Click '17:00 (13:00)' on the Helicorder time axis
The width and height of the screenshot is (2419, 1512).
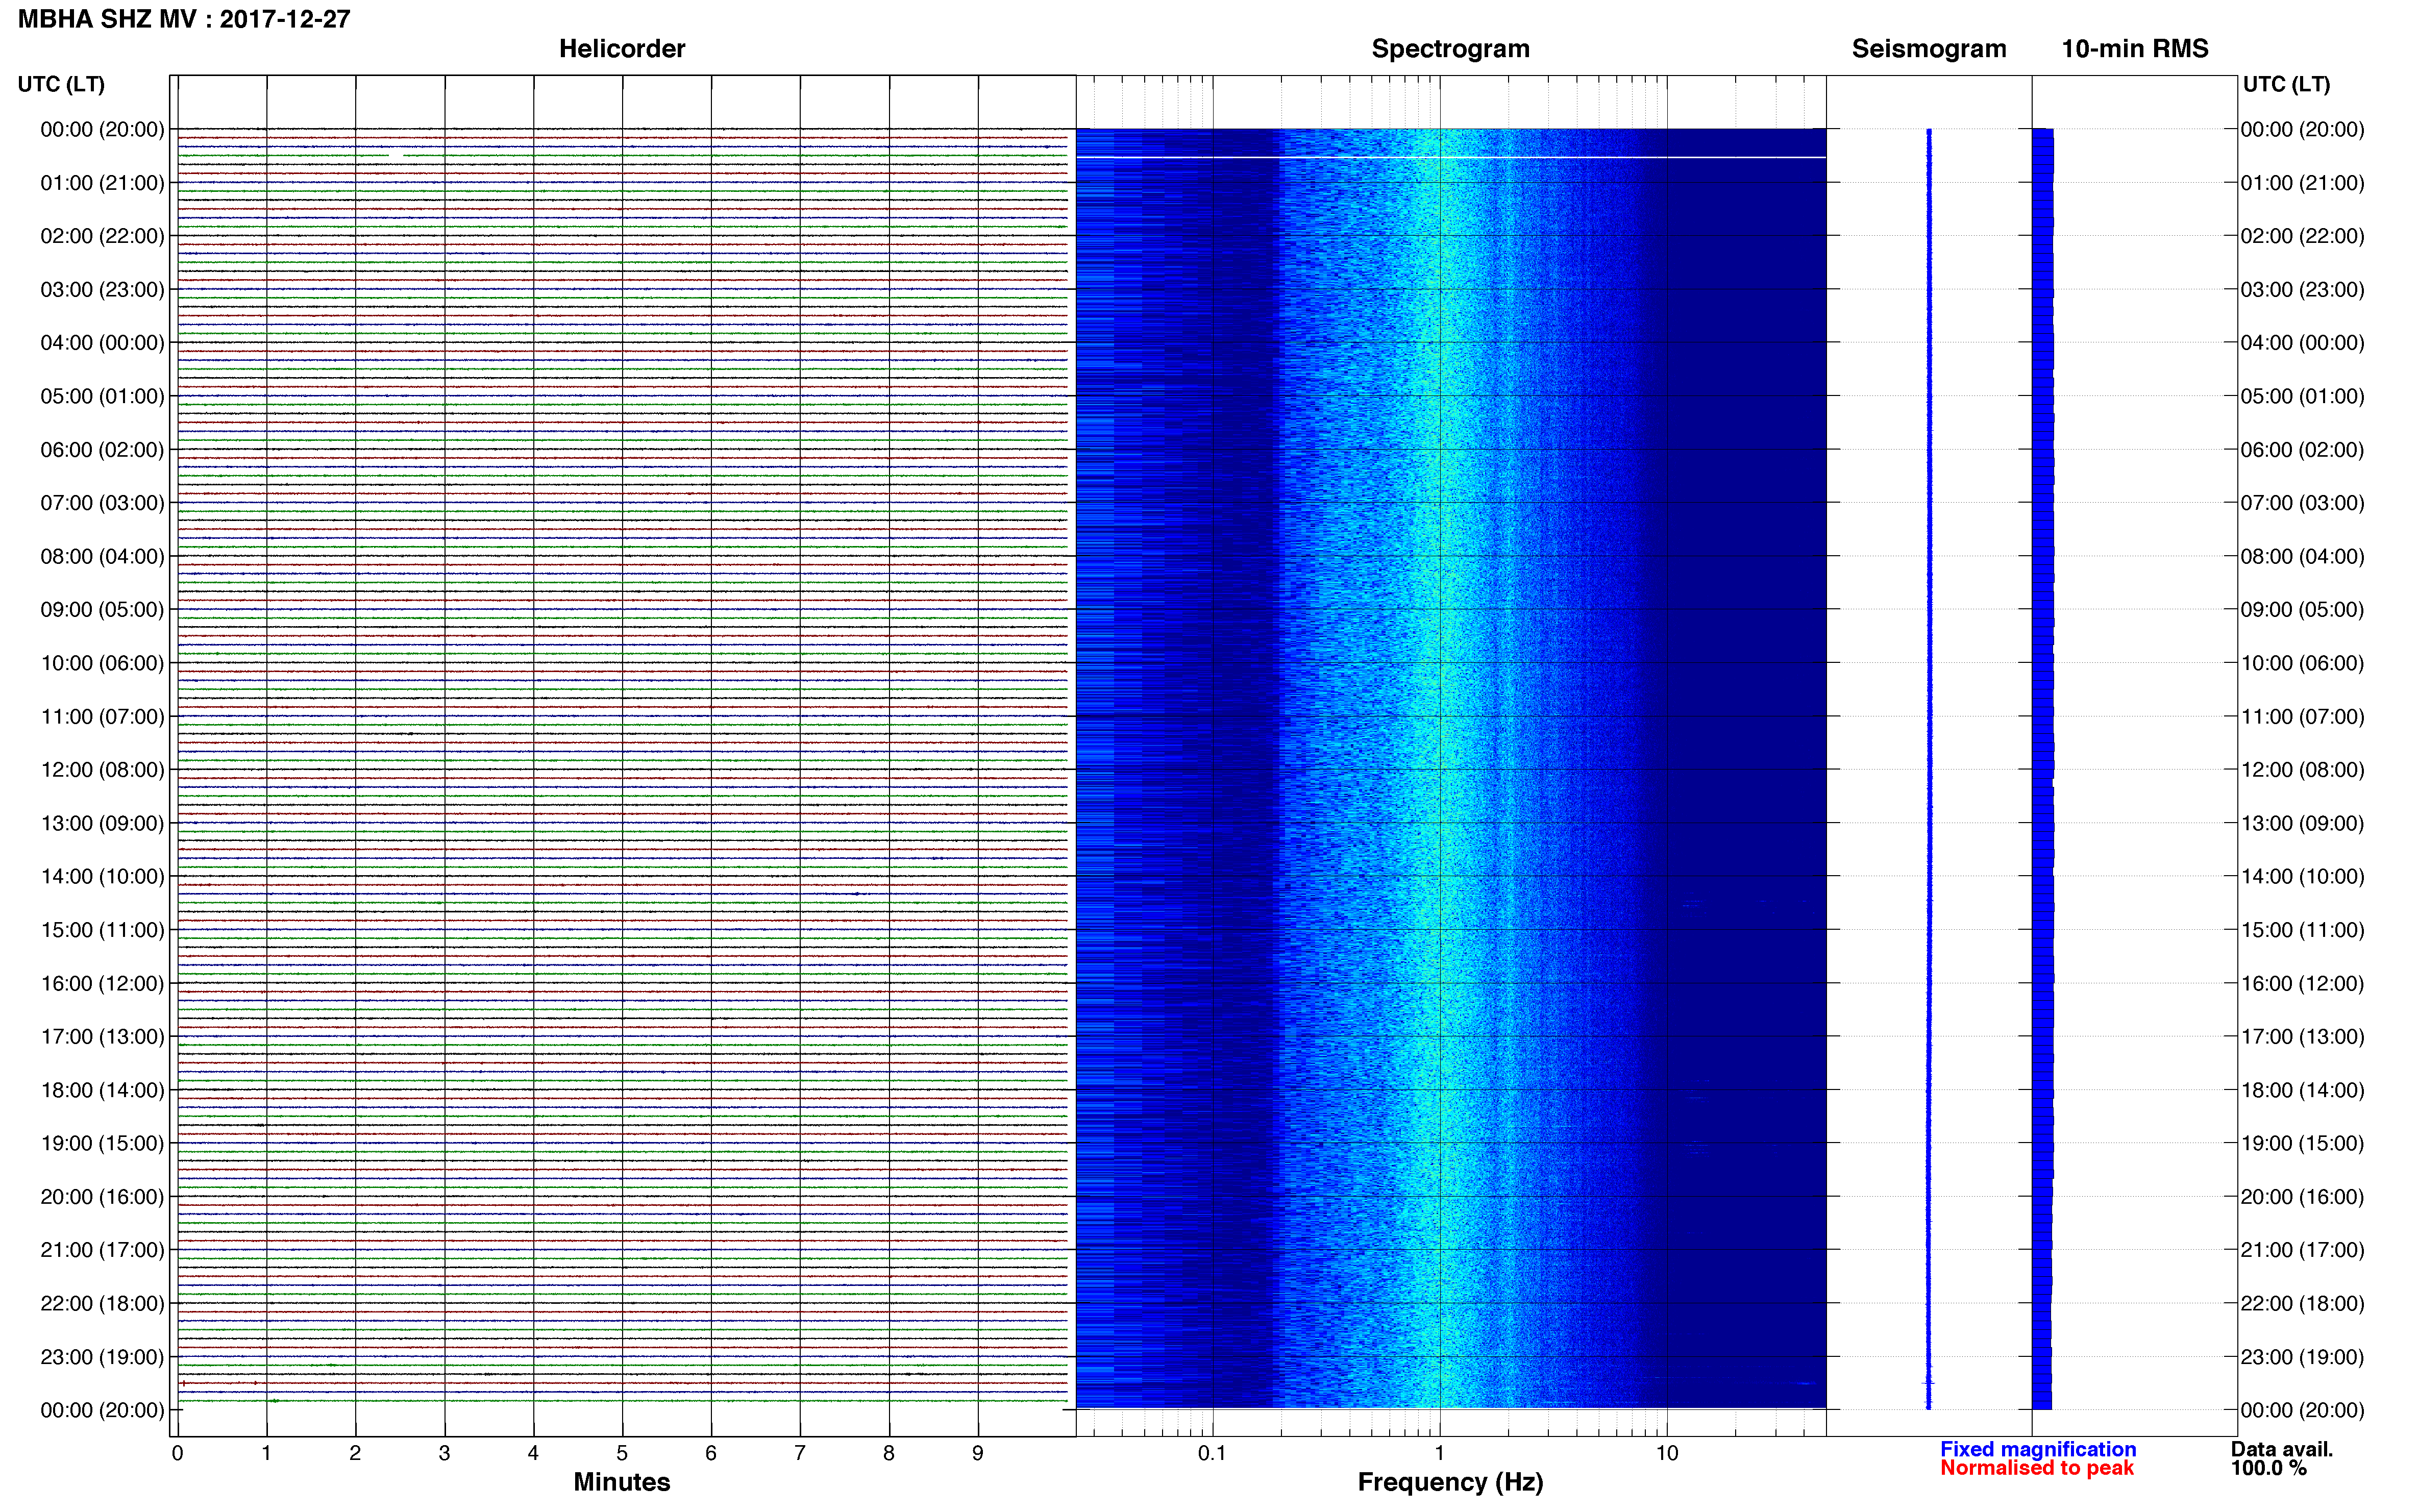click(102, 1037)
